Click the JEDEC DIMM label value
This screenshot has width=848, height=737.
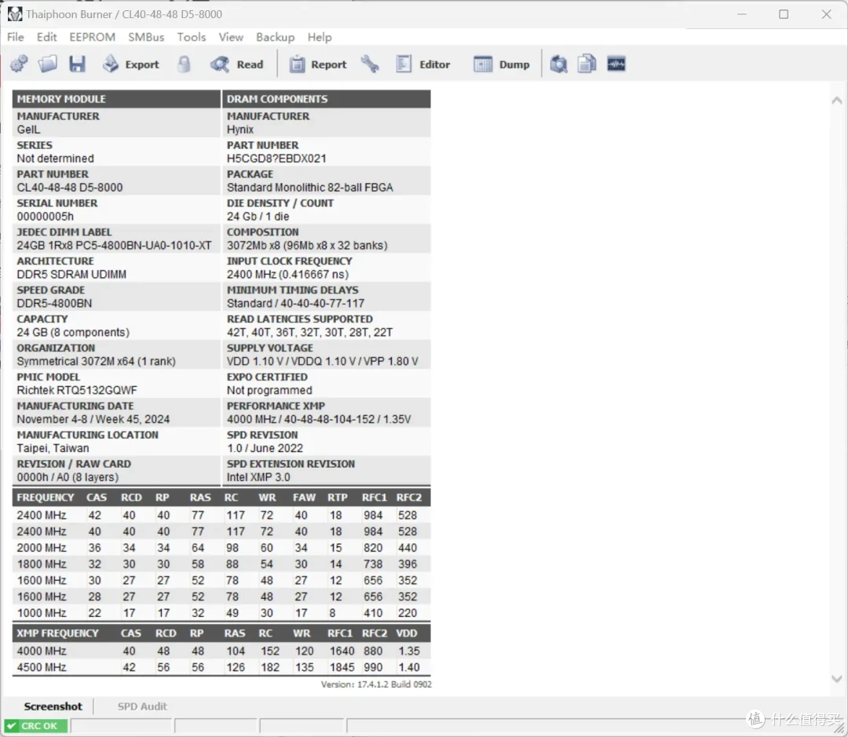[114, 246]
